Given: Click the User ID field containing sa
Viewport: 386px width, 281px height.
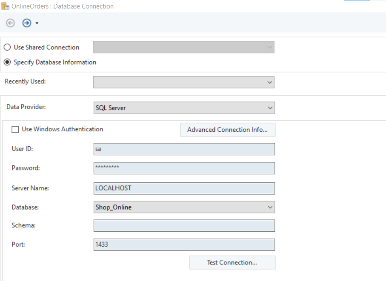Looking at the screenshot, I should (x=184, y=149).
